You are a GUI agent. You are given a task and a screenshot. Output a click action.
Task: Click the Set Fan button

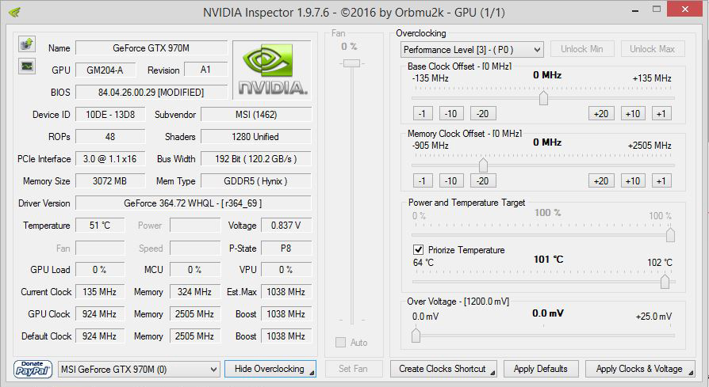click(x=354, y=369)
